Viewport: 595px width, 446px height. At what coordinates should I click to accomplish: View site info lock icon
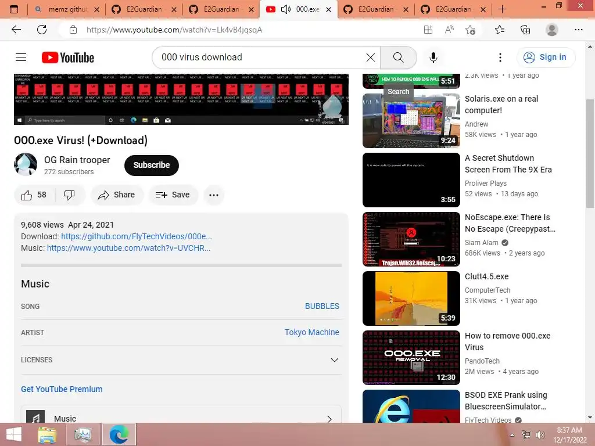point(73,30)
